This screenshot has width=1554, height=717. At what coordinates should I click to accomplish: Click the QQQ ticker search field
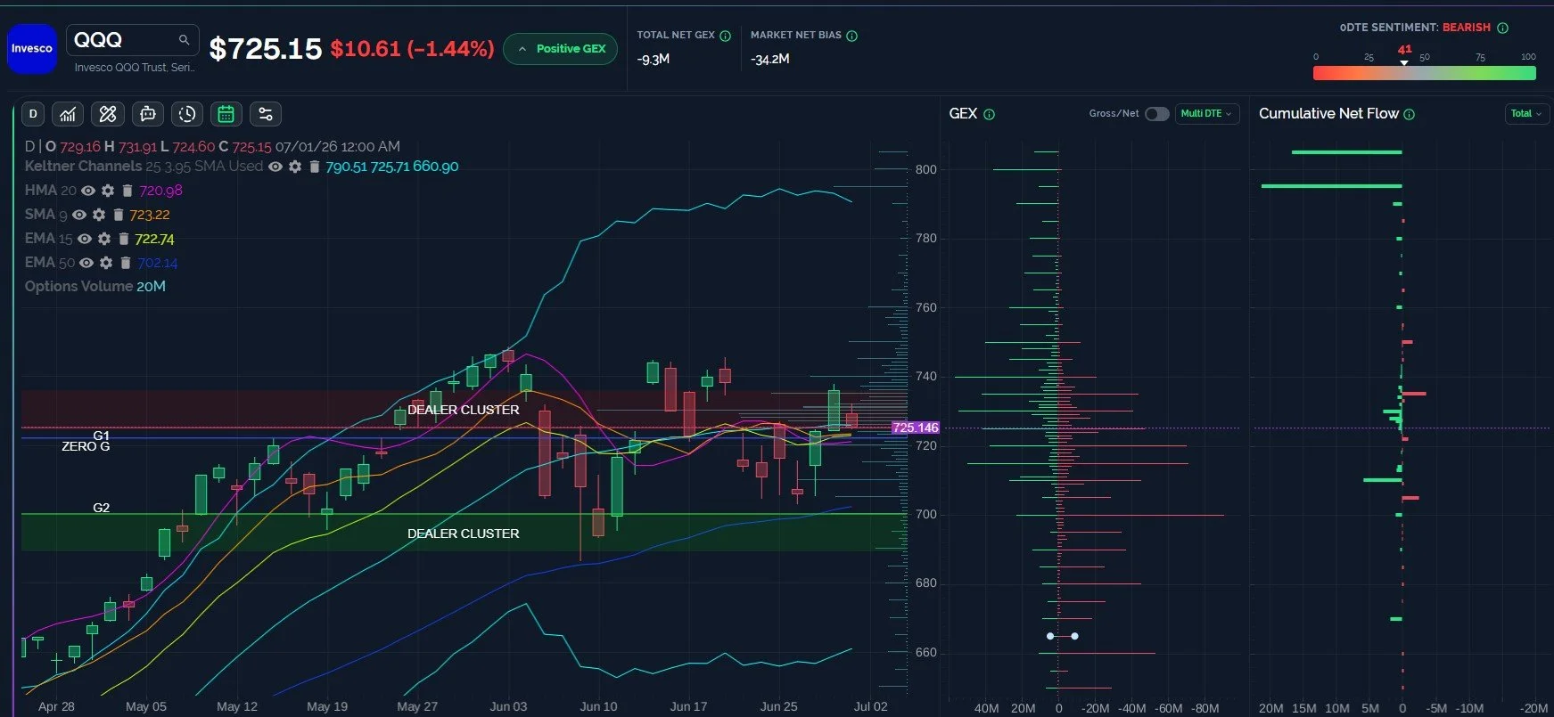click(131, 40)
